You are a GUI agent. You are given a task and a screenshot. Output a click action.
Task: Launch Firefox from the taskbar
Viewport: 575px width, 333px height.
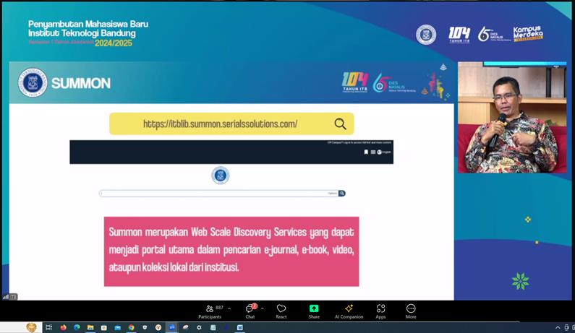(63, 327)
